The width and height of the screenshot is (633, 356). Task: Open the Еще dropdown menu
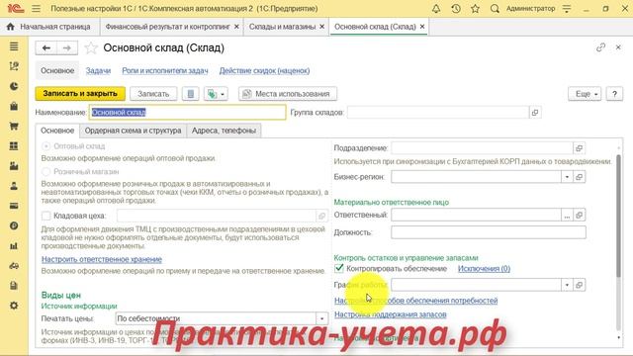pos(585,94)
